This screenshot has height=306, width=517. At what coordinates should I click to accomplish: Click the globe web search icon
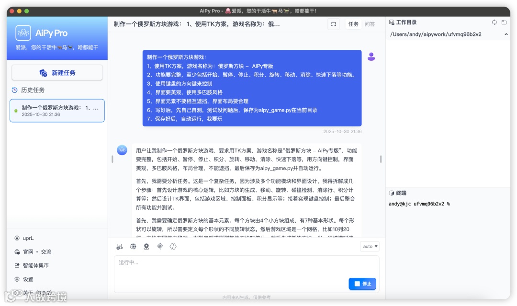[133, 247]
